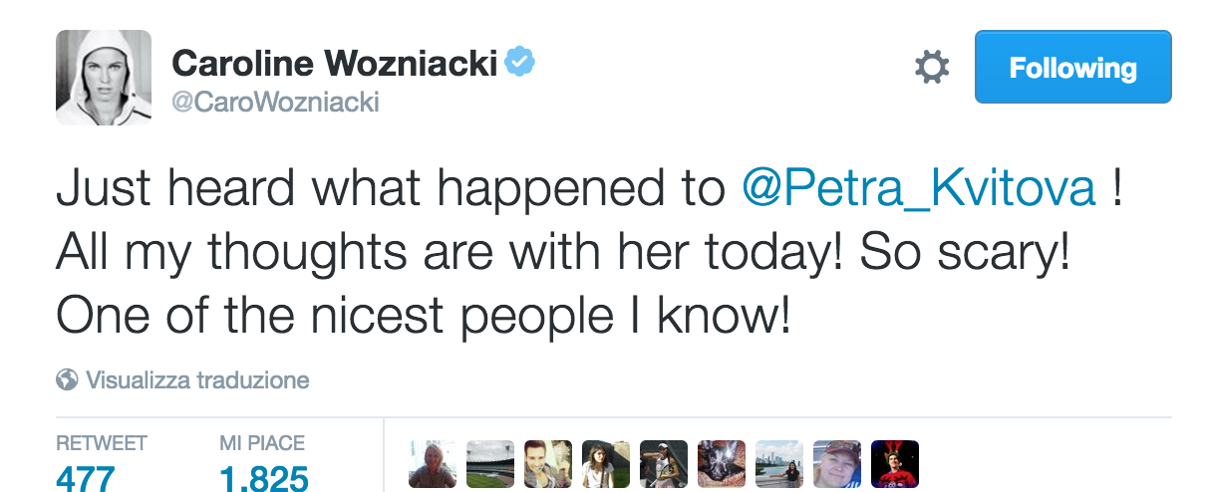1206x492 pixels.
Task: Click the blue Following button
Action: click(1072, 68)
